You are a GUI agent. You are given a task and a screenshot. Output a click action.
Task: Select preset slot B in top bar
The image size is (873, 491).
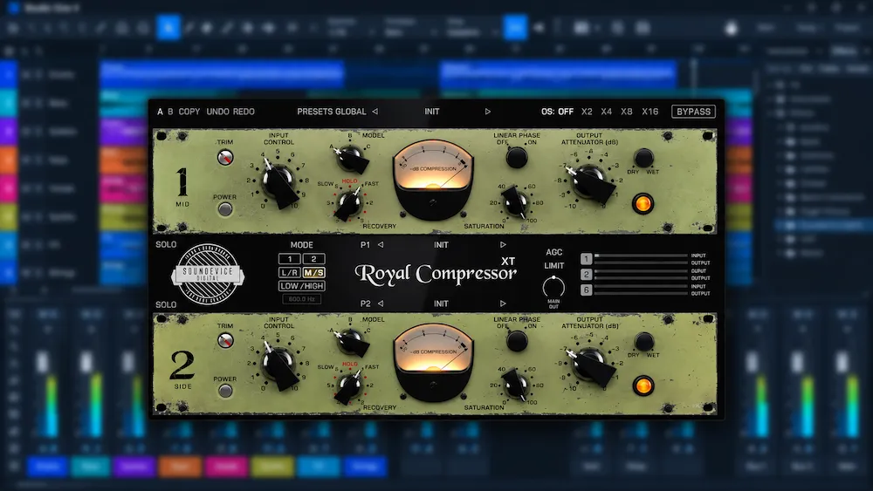(x=170, y=112)
